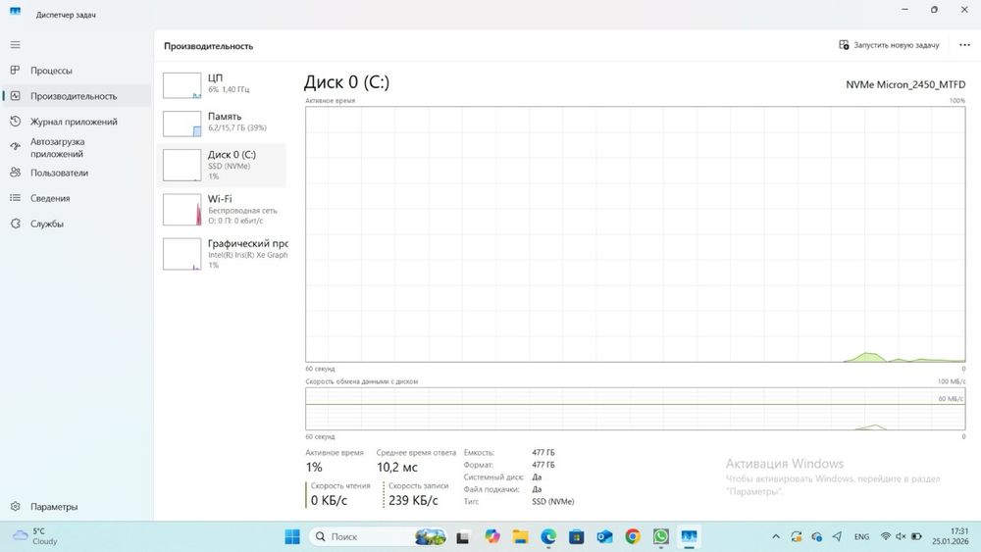Viewport: 981px width, 552px height.
Task: Select the Wi-Fi performance entry
Action: click(x=222, y=210)
